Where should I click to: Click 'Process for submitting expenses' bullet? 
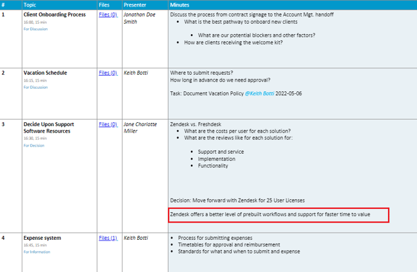(x=215, y=238)
